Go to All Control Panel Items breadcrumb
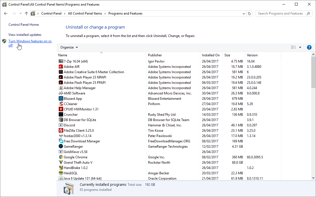This screenshot has height=197, width=316. 85,13
